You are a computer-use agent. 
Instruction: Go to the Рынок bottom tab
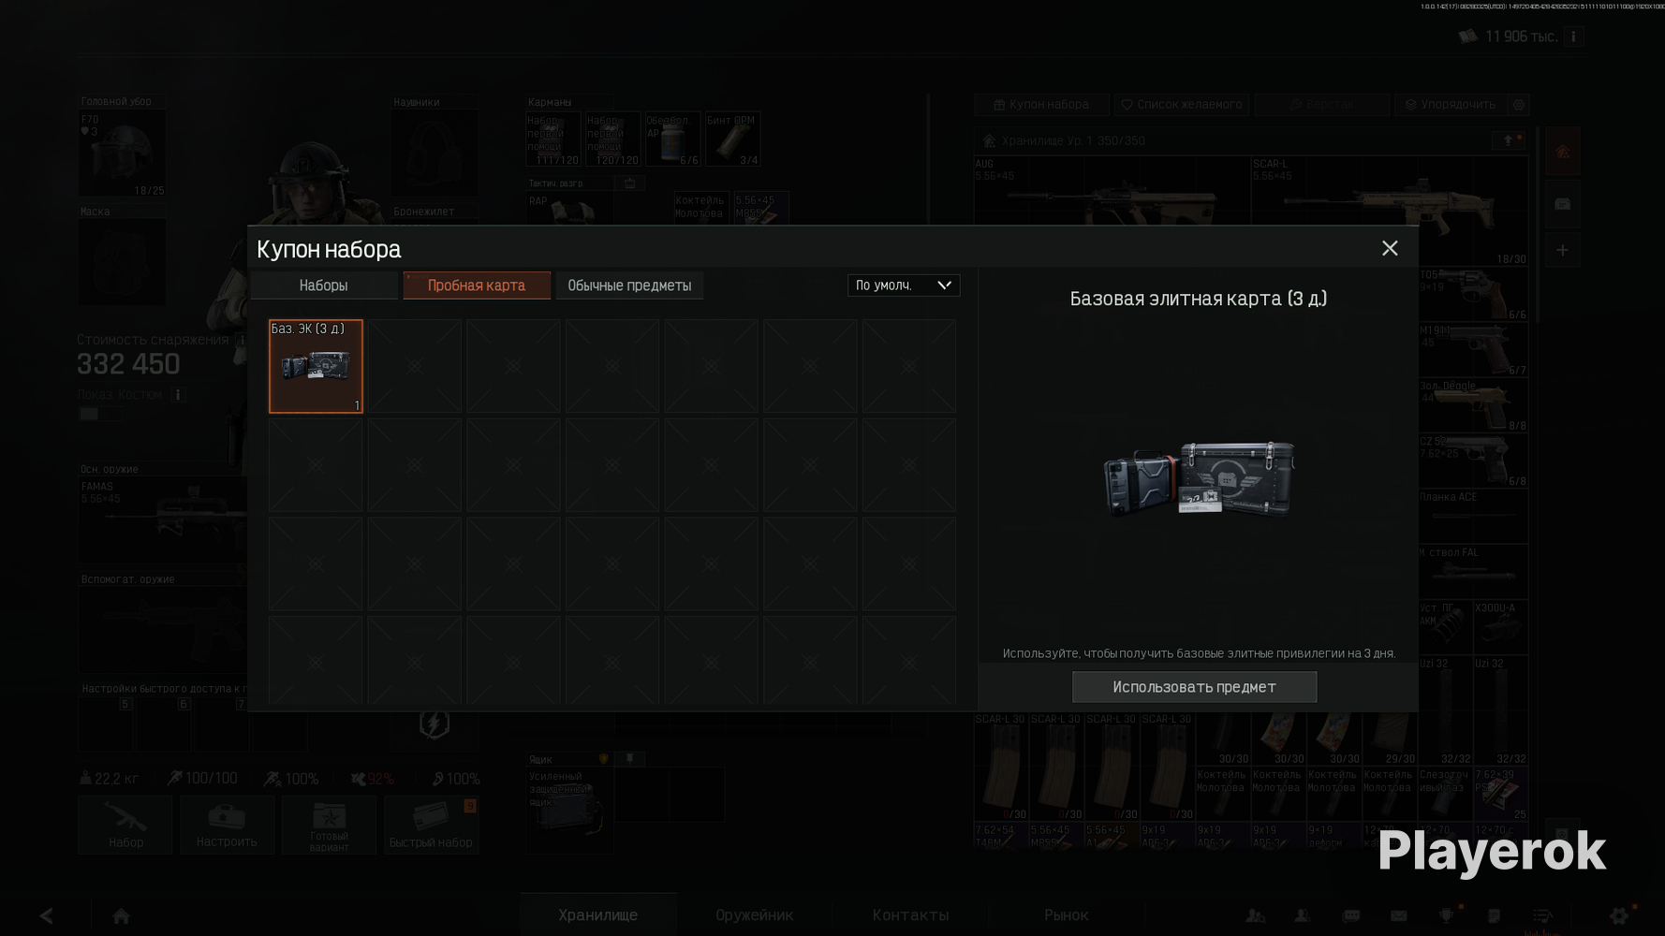(1066, 914)
